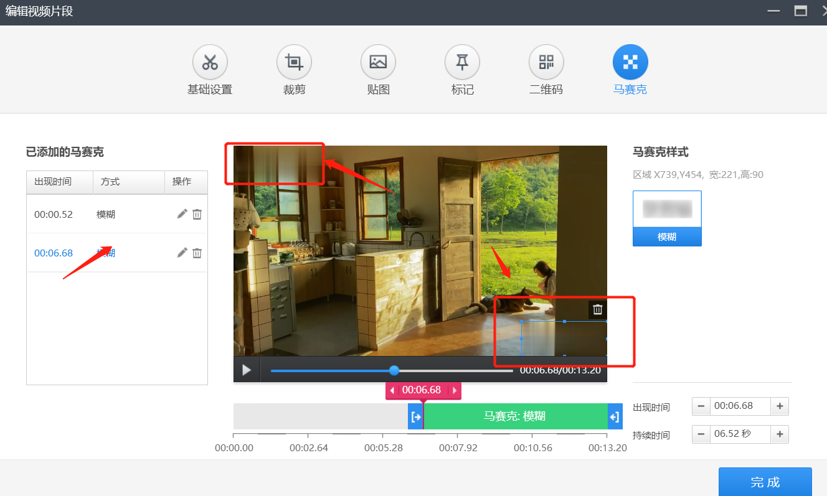
Task: Decrease 出现时间 with minus button
Action: pyautogui.click(x=701, y=406)
